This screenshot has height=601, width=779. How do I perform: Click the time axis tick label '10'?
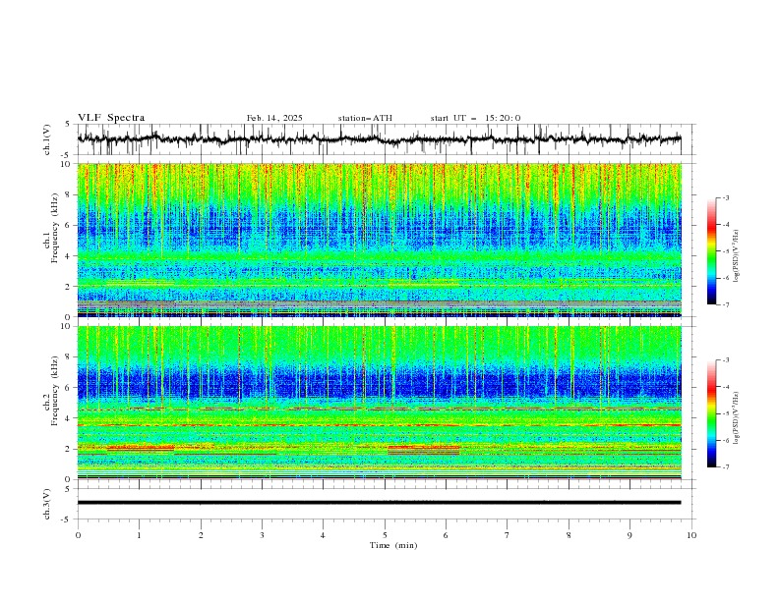tap(691, 535)
